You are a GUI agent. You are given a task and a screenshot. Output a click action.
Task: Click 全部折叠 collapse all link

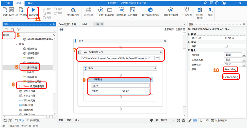180,29
